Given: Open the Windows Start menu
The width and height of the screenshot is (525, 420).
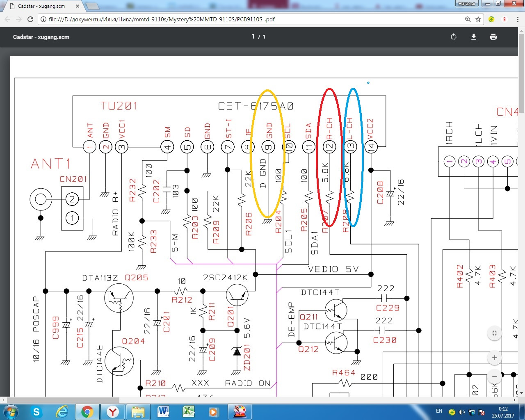Looking at the screenshot, I should click(x=11, y=411).
